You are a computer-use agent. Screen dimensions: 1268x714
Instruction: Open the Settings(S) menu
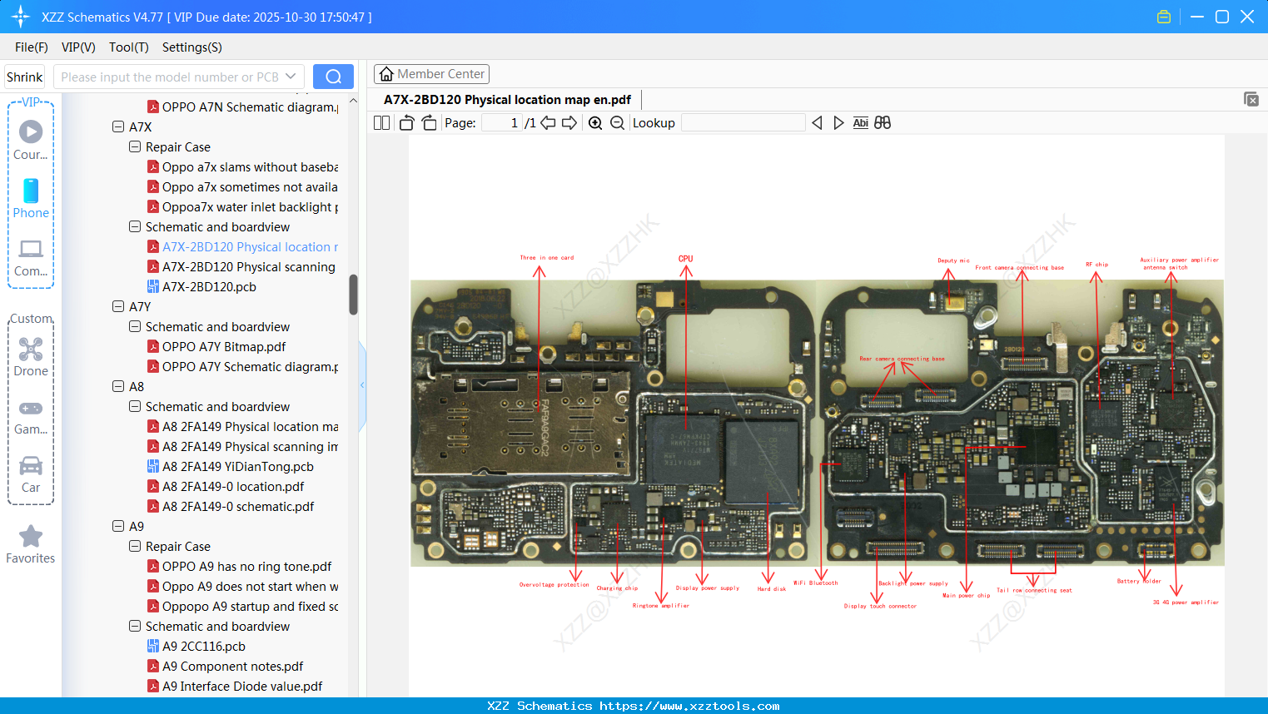point(191,47)
